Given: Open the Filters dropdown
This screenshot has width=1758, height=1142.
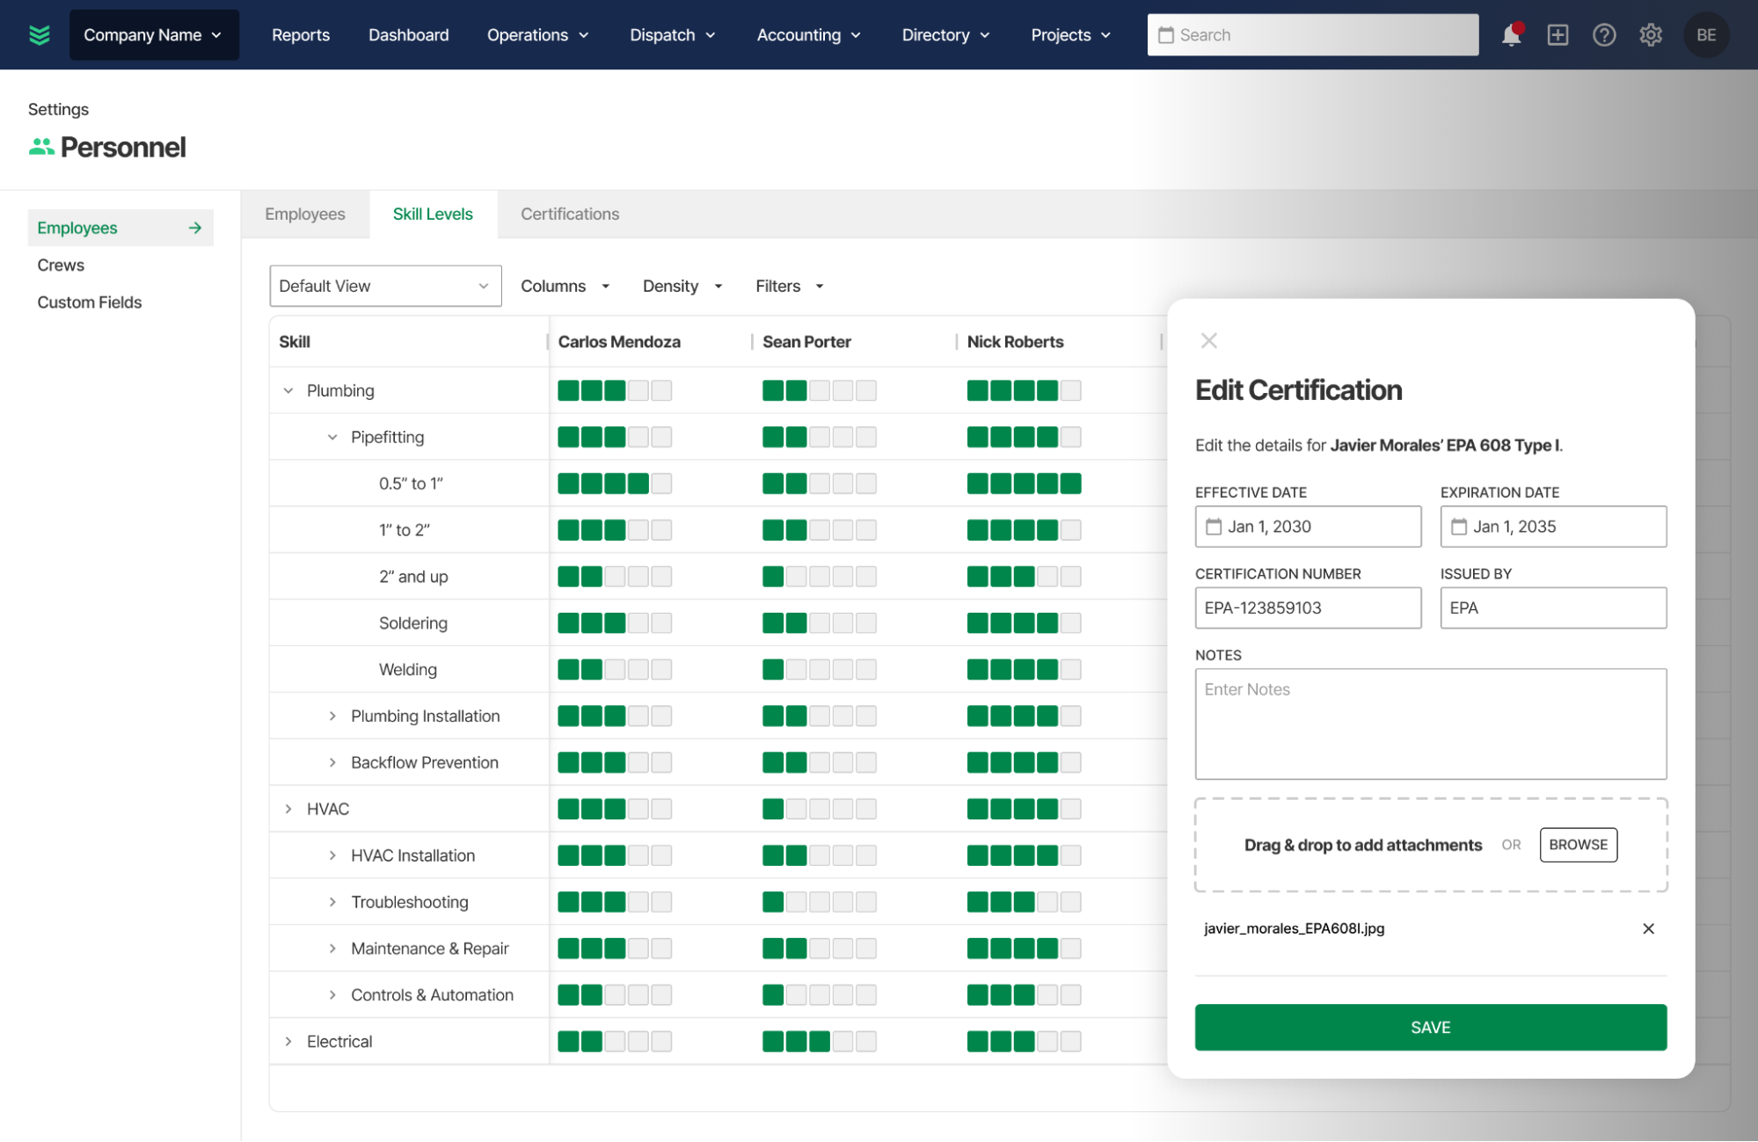Looking at the screenshot, I should coord(790,287).
